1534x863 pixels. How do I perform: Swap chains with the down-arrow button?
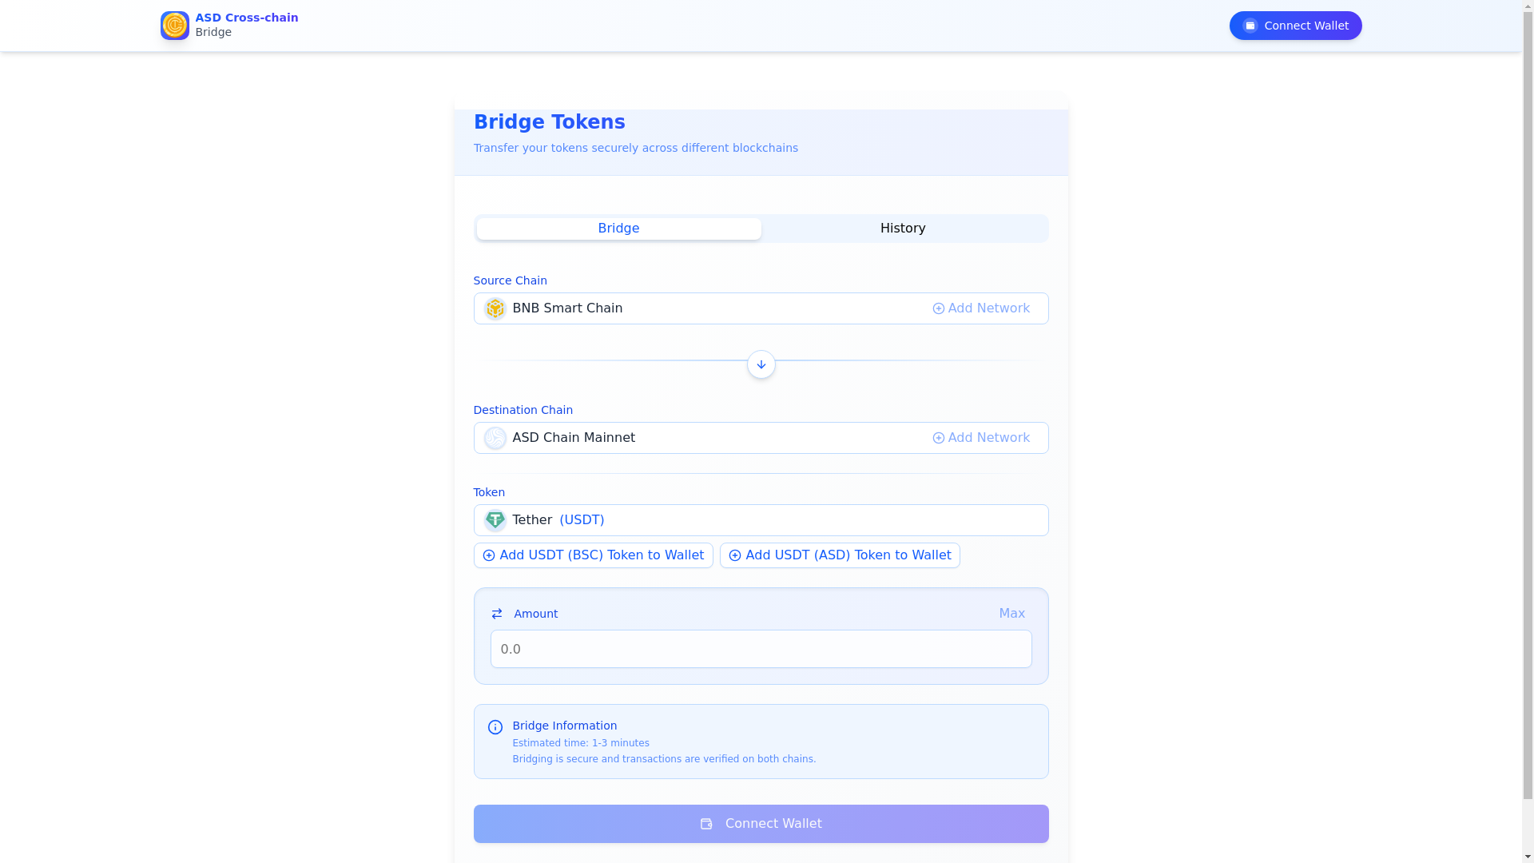click(761, 364)
